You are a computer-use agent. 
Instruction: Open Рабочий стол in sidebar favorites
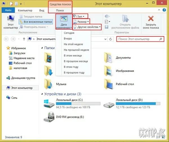coord(20,63)
